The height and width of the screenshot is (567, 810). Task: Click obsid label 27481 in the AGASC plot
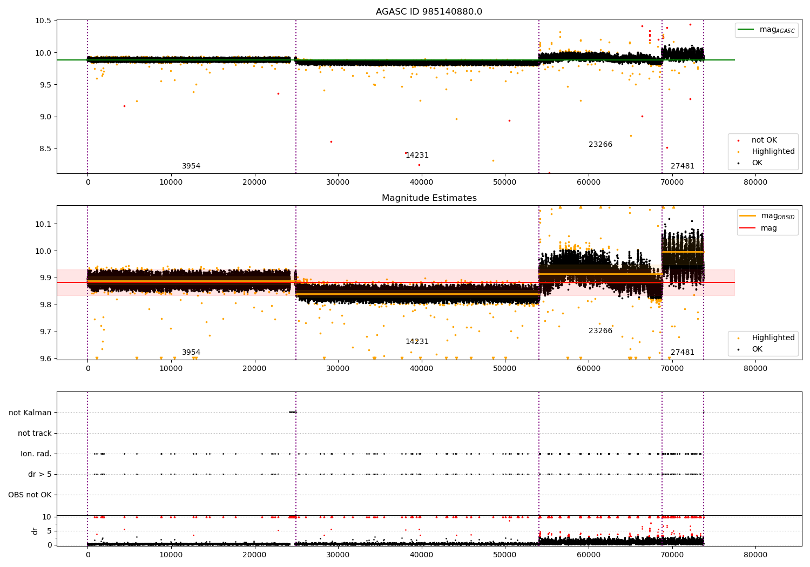pos(683,166)
